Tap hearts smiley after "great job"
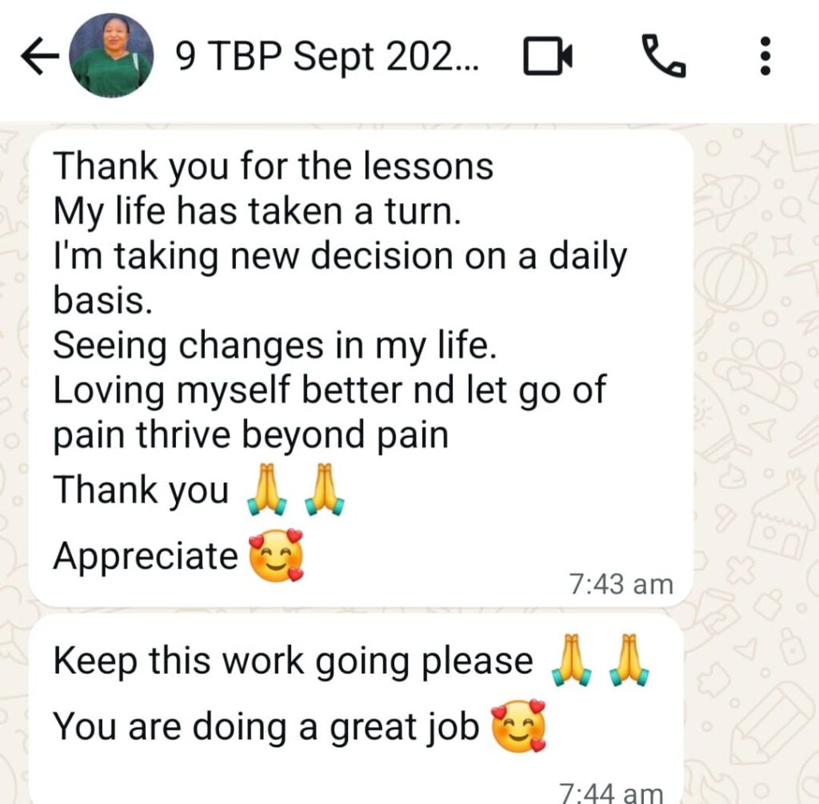Screen dimensions: 819x804 (x=518, y=726)
